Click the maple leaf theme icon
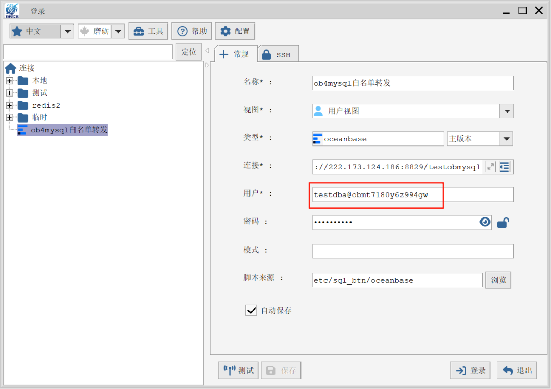Screen dimensions: 551x389 (84, 31)
